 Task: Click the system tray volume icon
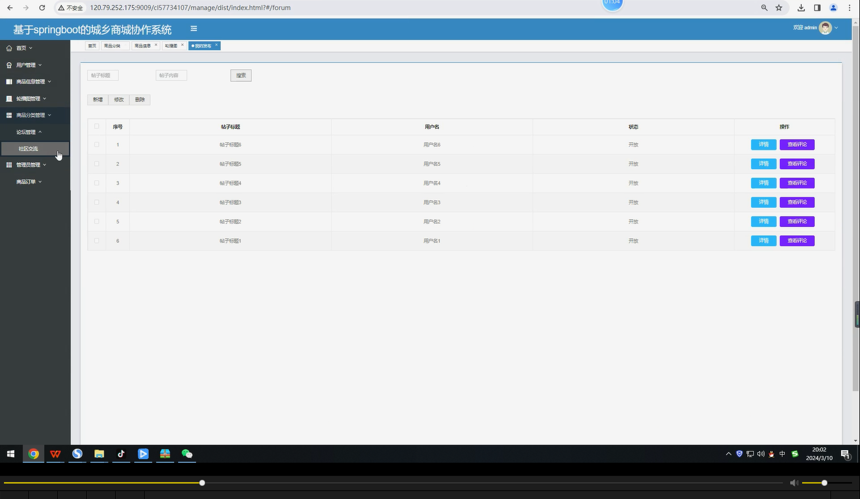pos(761,454)
